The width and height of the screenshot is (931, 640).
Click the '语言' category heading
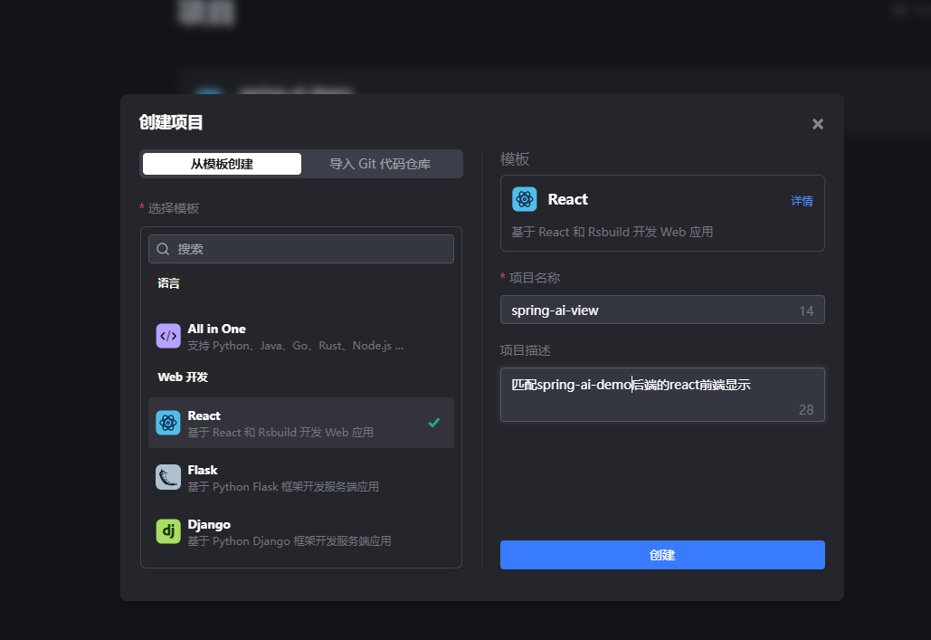168,283
